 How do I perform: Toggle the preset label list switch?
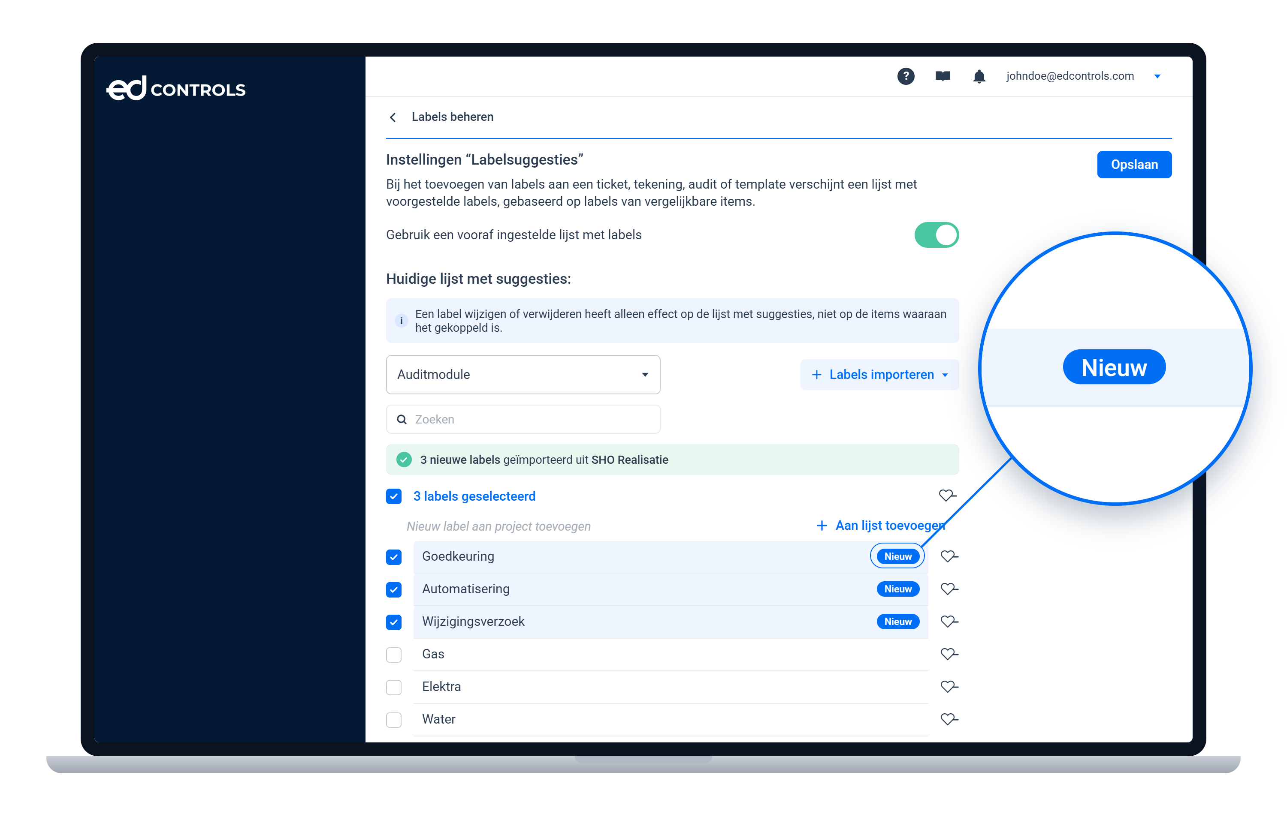pos(936,235)
